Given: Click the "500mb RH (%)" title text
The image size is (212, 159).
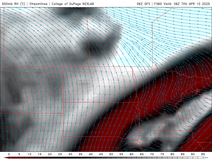Looking at the screenshot, I should [14, 4].
